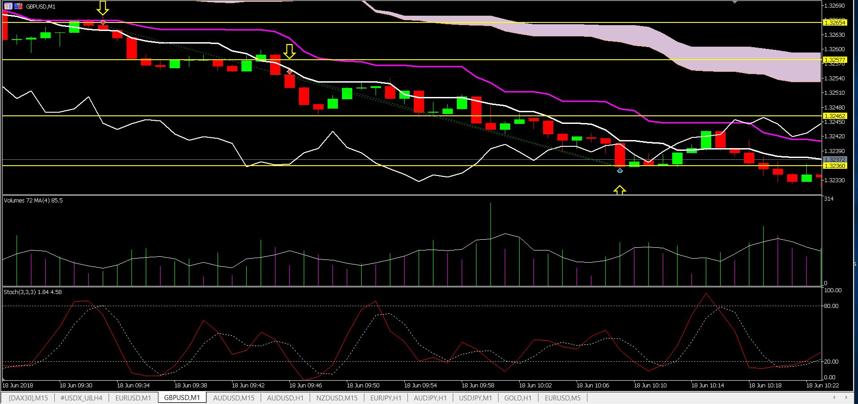Select the 1.32577 yellow price label
The image size is (858, 404).
click(835, 60)
